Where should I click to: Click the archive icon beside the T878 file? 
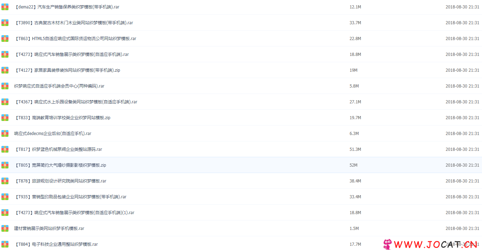click(x=5, y=181)
